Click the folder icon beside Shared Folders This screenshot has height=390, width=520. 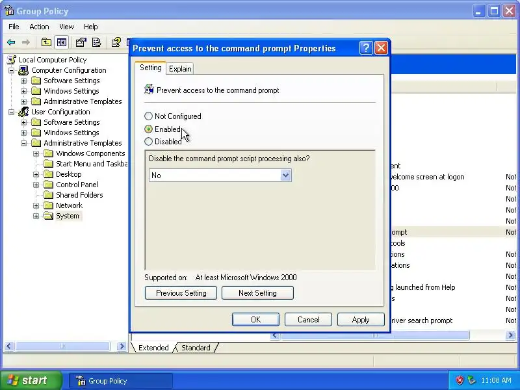pyautogui.click(x=48, y=195)
